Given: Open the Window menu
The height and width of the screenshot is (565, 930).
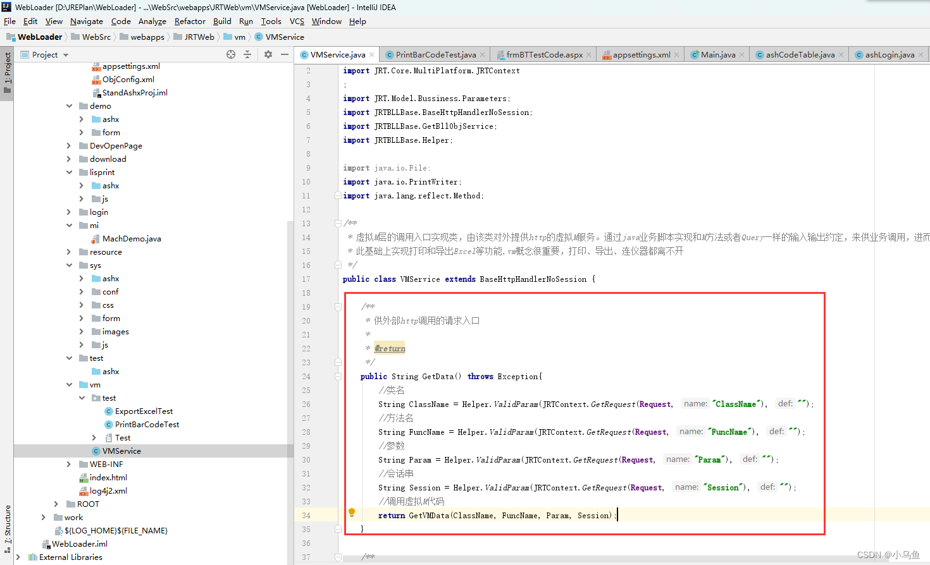Looking at the screenshot, I should click(326, 21).
